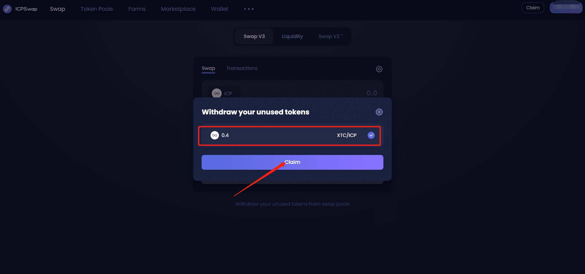Uncheck the XTC/ICP checkmark
This screenshot has width=585, height=274.
pyautogui.click(x=371, y=135)
